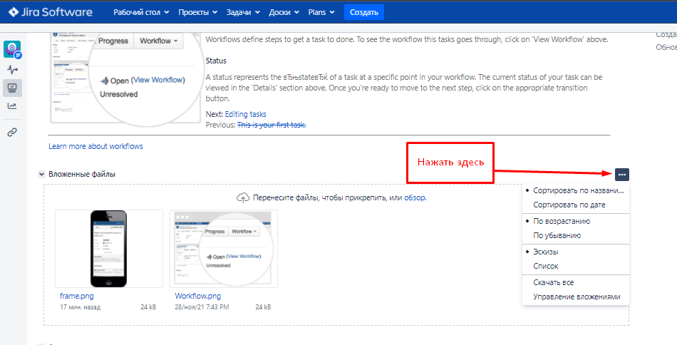The height and width of the screenshot is (345, 677).
Task: Click the Jira Software logo
Action: 50,12
